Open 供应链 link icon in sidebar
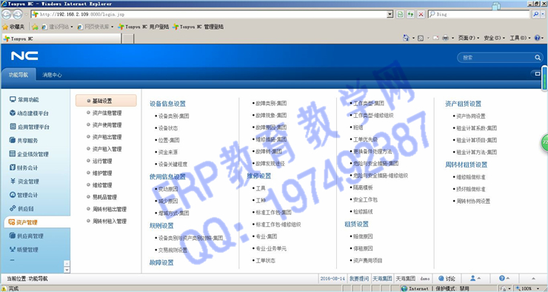The height and width of the screenshot is (292, 548). tap(13, 208)
